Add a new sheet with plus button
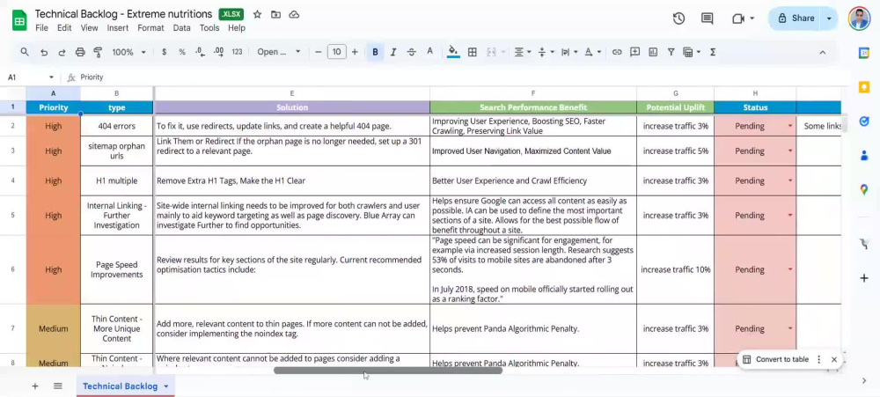Image resolution: width=880 pixels, height=397 pixels. pyautogui.click(x=35, y=386)
